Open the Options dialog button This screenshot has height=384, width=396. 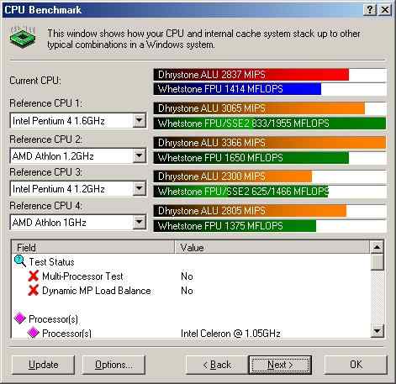point(114,365)
